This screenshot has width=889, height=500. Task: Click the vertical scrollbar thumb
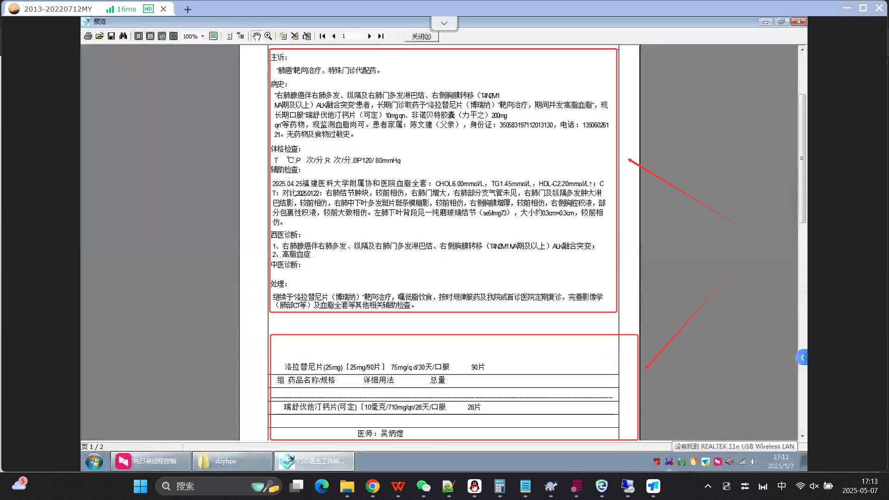pos(802,157)
